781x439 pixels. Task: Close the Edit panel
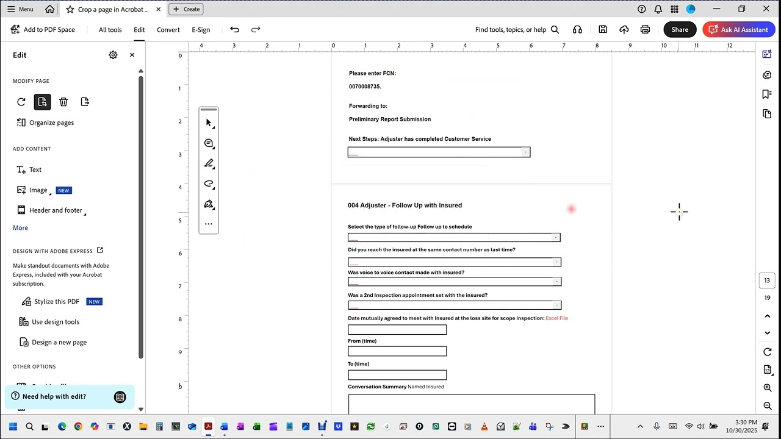point(132,55)
